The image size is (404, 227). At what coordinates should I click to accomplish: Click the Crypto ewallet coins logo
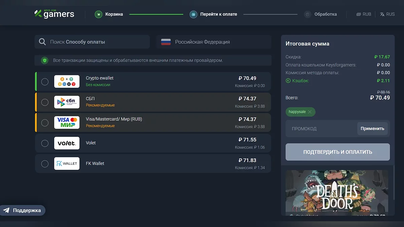click(67, 82)
